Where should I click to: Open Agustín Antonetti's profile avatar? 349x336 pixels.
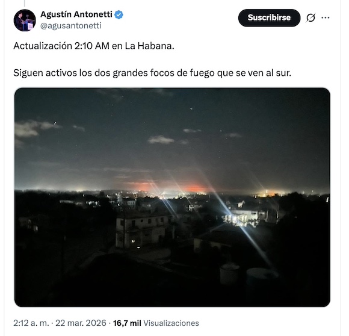click(x=25, y=20)
